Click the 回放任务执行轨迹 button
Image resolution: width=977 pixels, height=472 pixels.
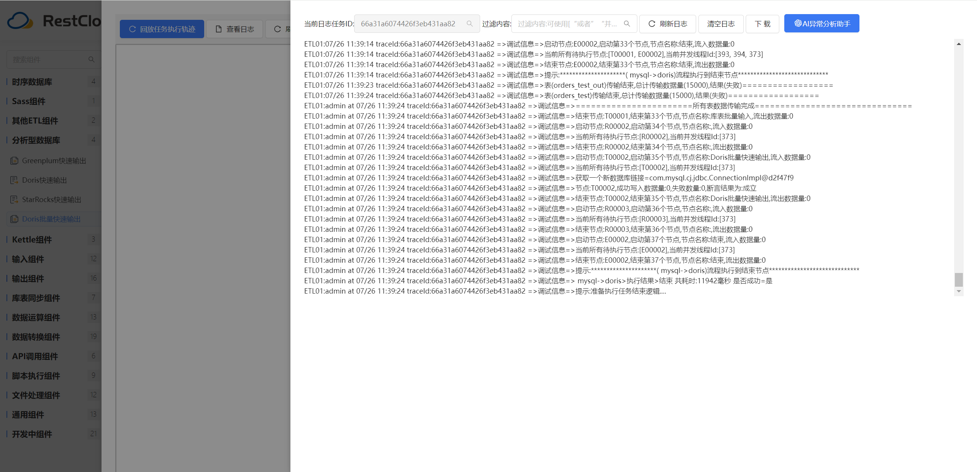click(162, 29)
